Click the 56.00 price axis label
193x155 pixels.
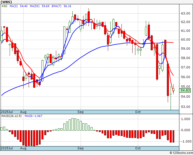pos(186,77)
